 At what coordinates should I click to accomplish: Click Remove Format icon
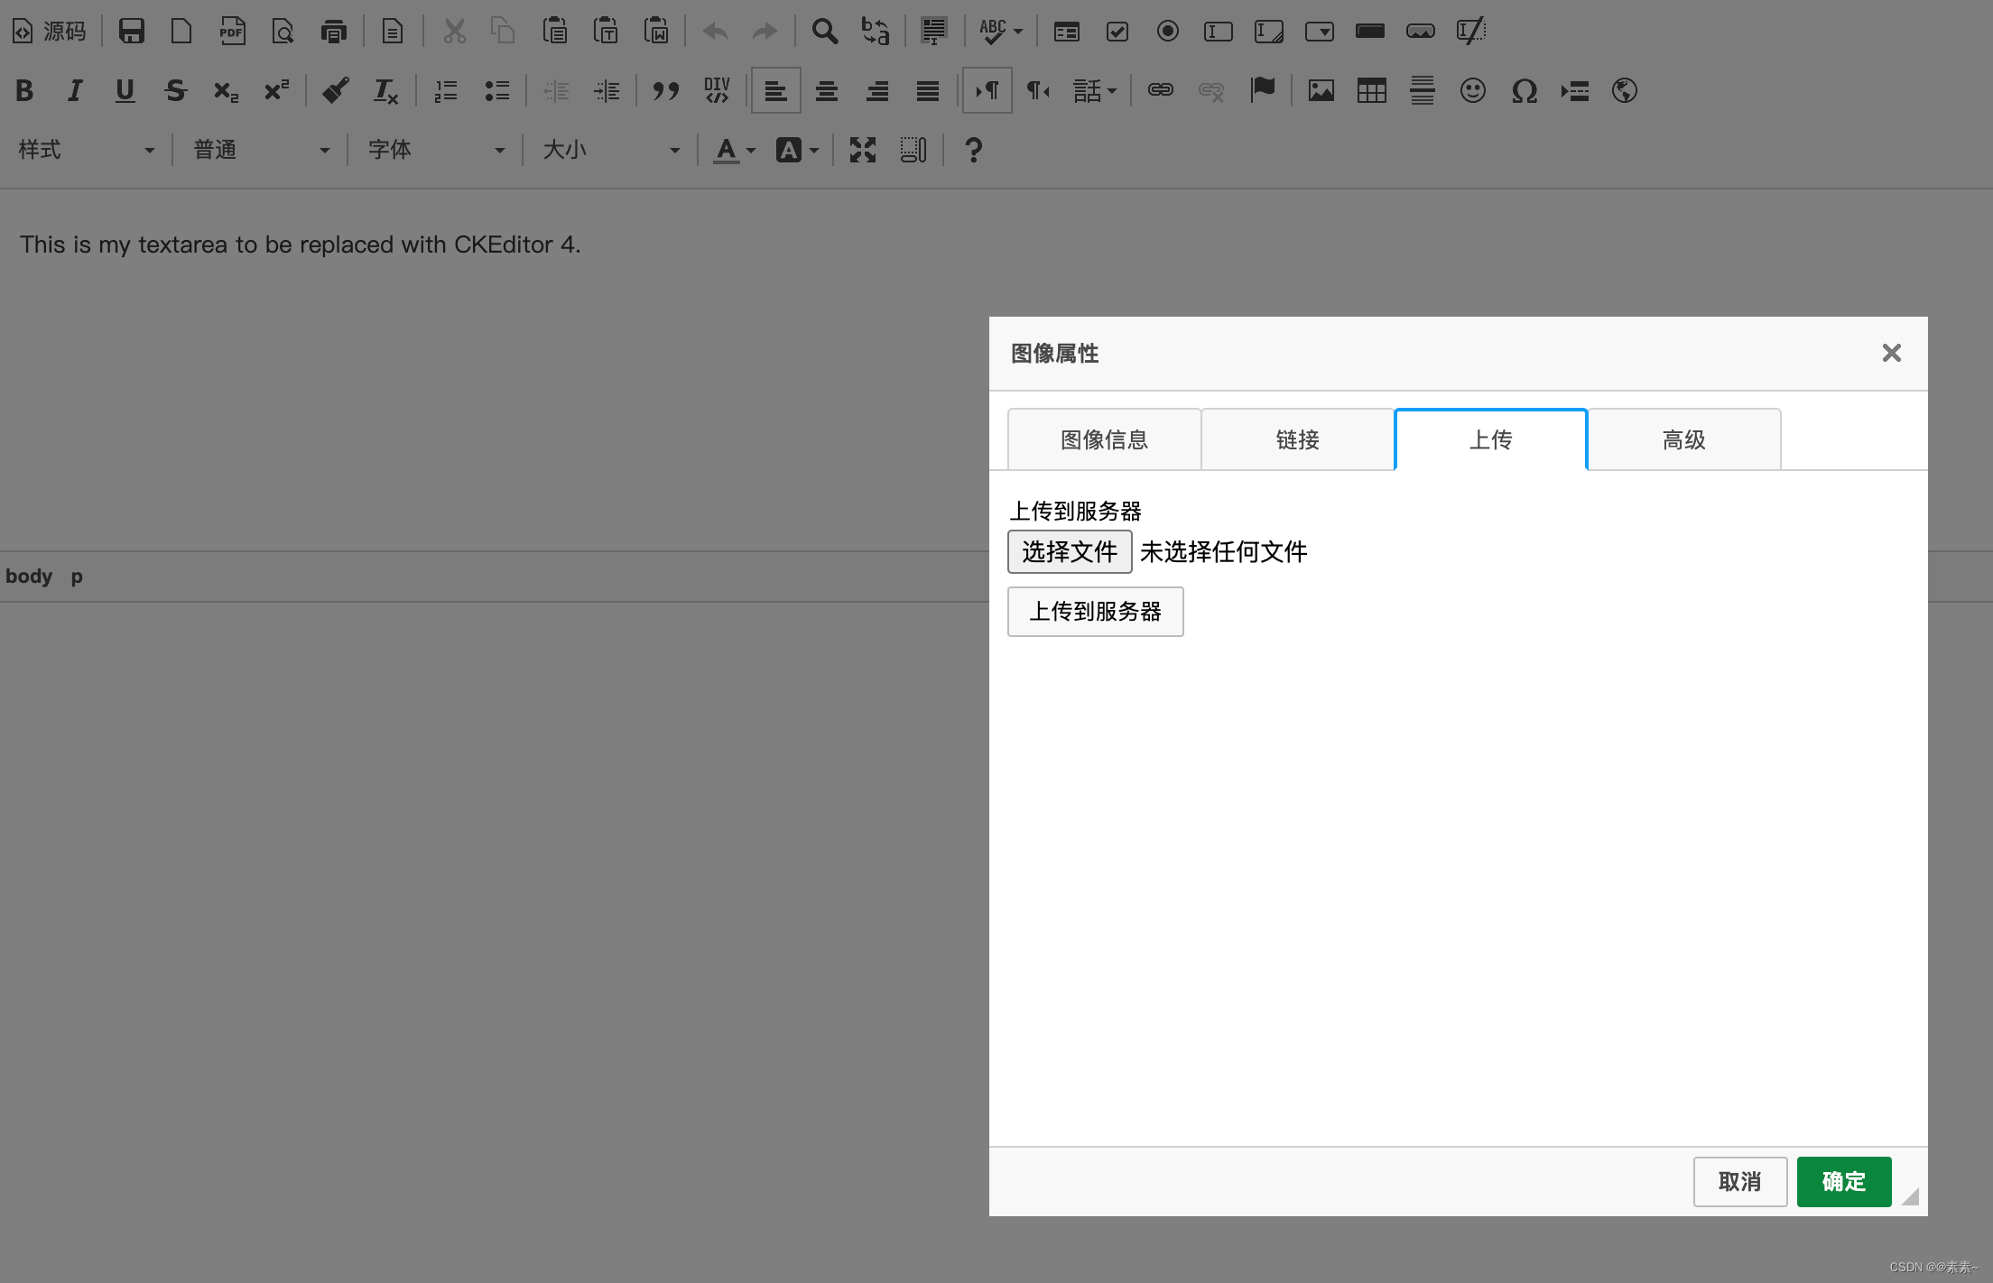click(386, 90)
